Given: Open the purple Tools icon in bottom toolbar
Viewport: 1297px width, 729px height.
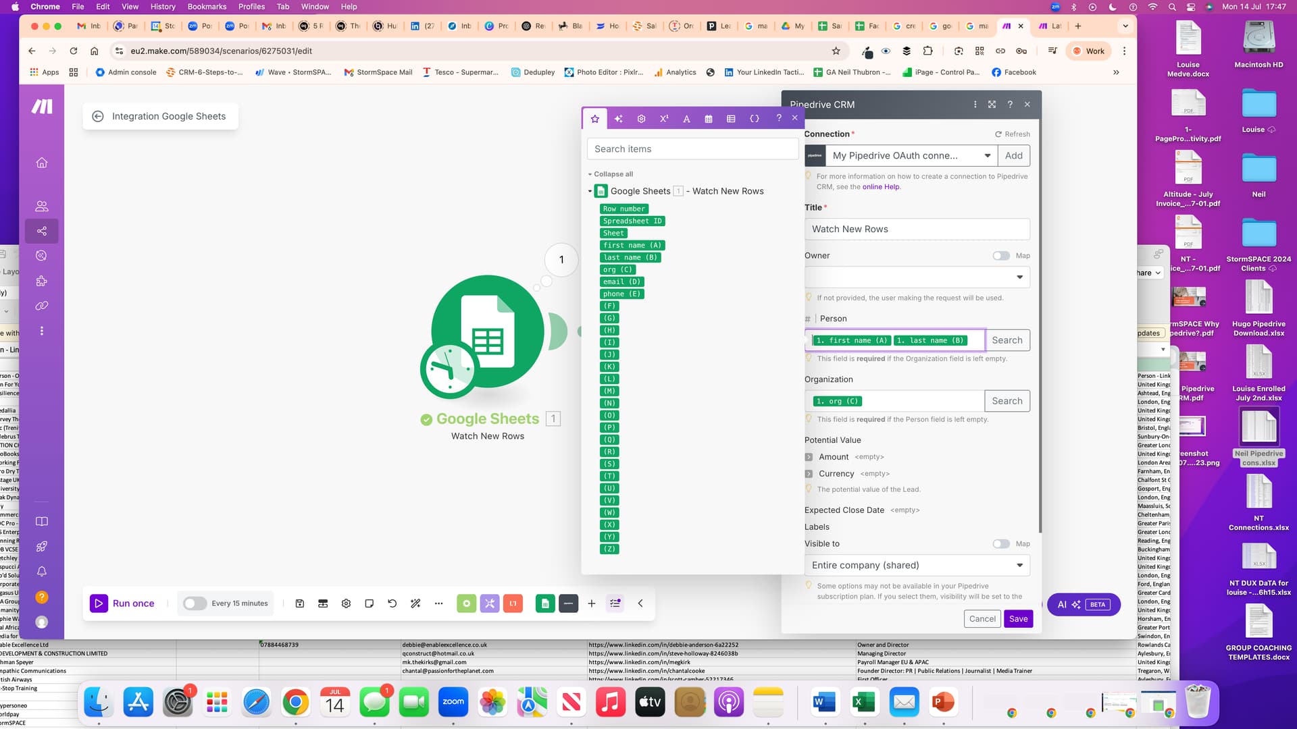Looking at the screenshot, I should click(490, 603).
